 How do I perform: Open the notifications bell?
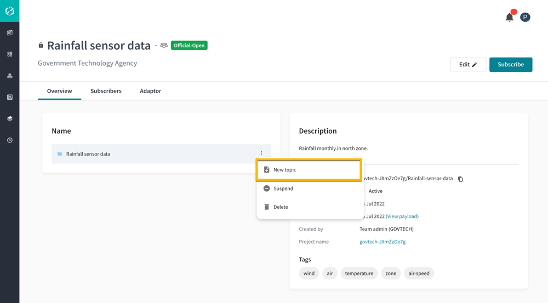(510, 17)
